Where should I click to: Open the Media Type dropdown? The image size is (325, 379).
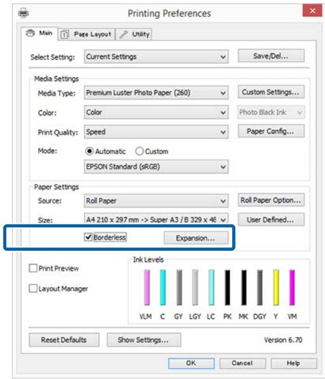click(156, 93)
